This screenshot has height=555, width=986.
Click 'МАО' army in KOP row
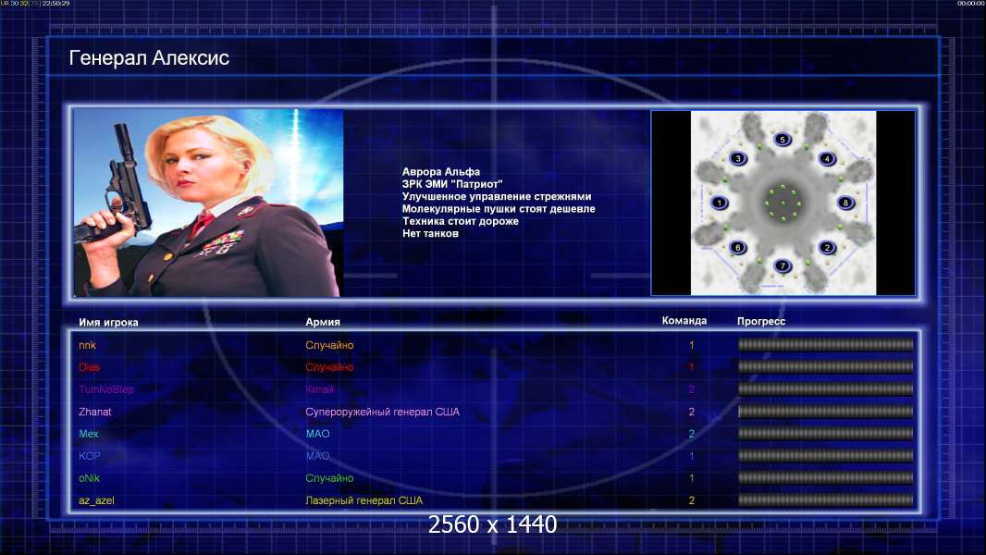coord(317,456)
